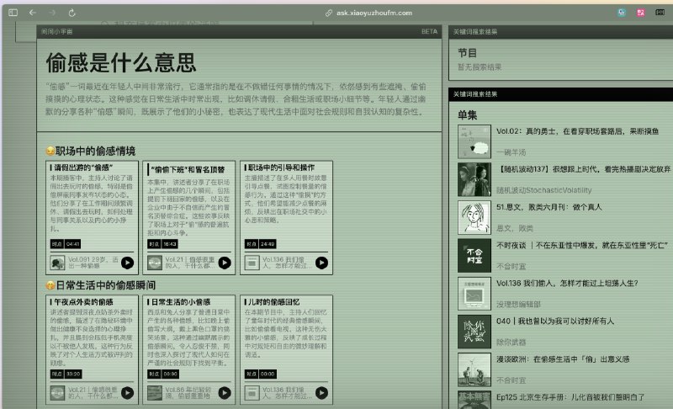Viewport: 673px width, 409px height.
Task: Open Vol.091 podcast cover in 请假出游 card
Action: 57,263
